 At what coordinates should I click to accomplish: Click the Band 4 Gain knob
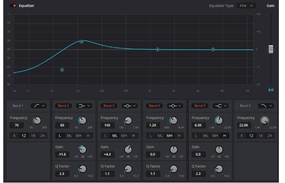[x=173, y=150]
